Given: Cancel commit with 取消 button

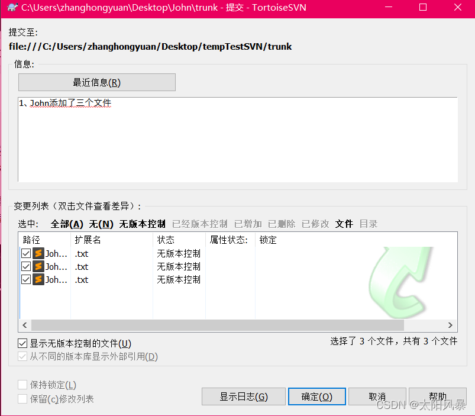Looking at the screenshot, I should (377, 396).
